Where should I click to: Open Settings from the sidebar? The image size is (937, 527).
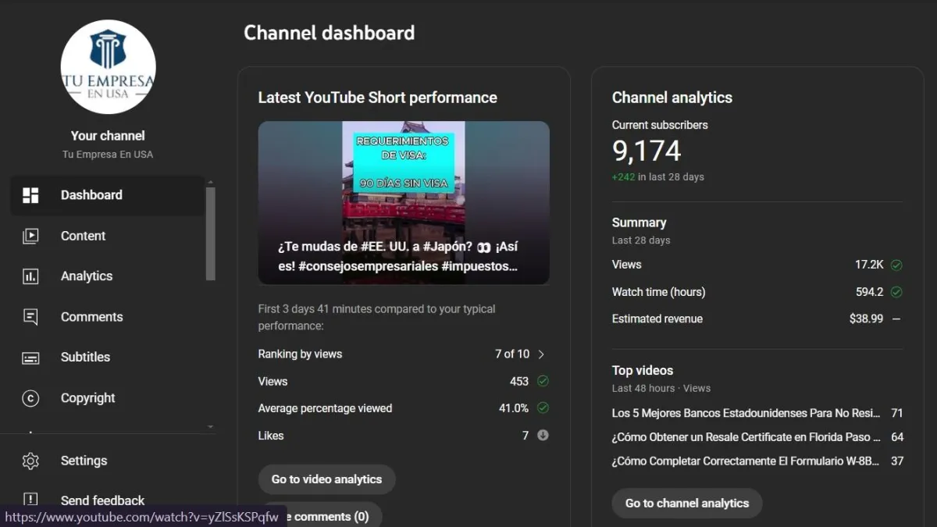108,461
